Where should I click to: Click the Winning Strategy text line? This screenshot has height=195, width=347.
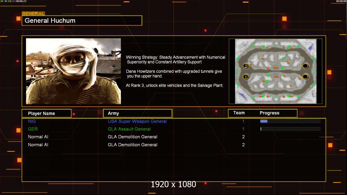click(x=175, y=59)
